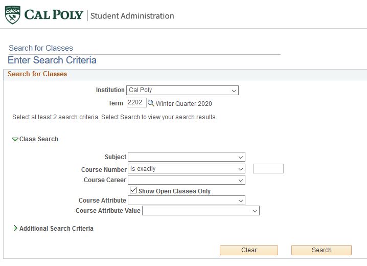Open the Course Attribute dropdown
The height and width of the screenshot is (266, 367).
click(186, 201)
